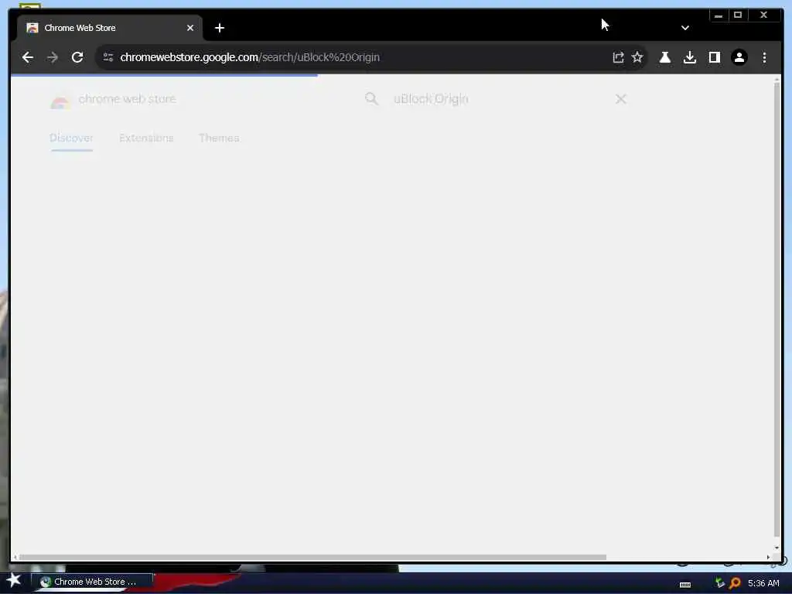The image size is (792, 594).
Task: Select Chrome Web Store taskbar button
Action: point(92,582)
